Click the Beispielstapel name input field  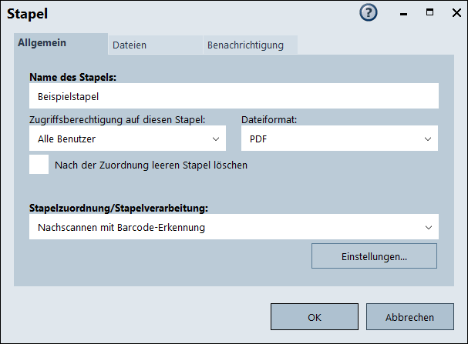pyautogui.click(x=234, y=97)
